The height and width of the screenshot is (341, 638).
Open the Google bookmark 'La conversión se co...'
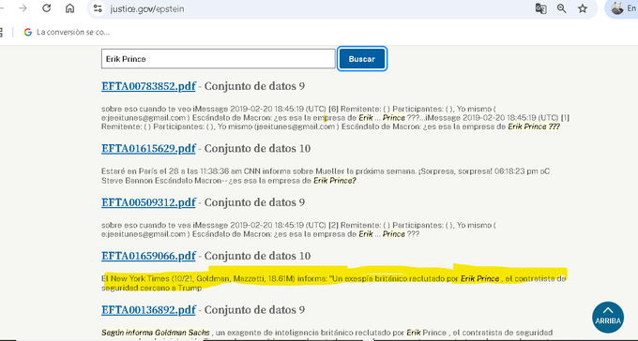tap(67, 32)
